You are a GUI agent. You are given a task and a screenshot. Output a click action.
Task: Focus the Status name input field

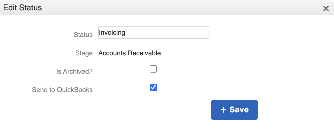154,33
